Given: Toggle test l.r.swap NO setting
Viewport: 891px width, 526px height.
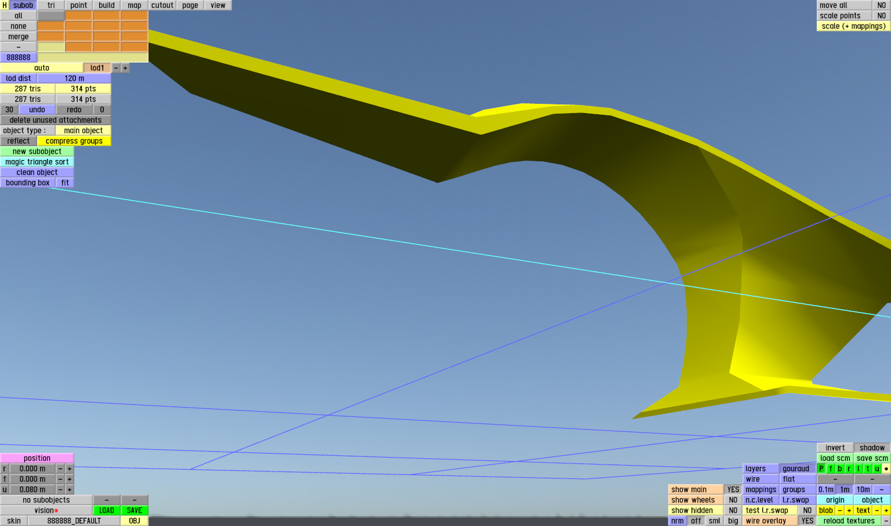Looking at the screenshot, I should tap(807, 510).
